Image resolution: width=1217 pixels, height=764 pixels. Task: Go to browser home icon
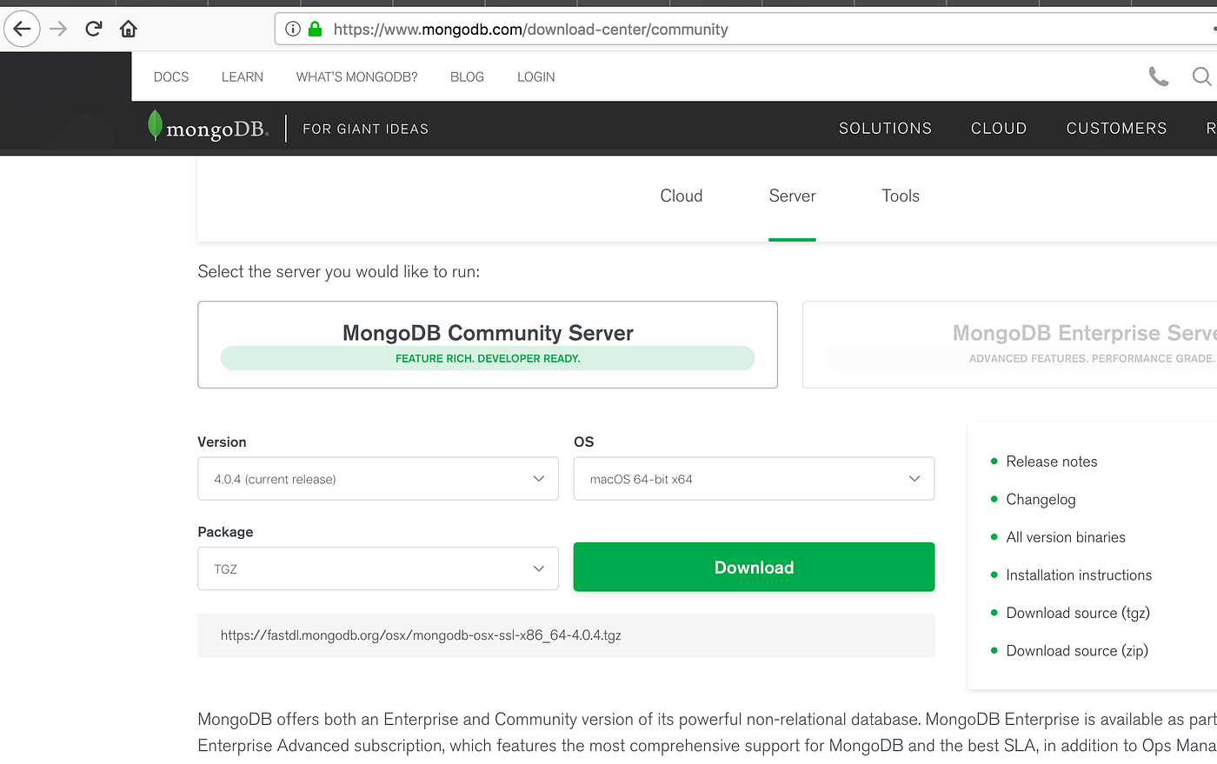pos(129,29)
